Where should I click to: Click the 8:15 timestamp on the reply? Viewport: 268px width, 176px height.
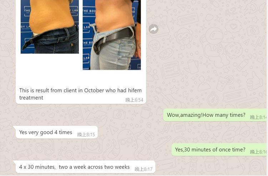point(86,135)
